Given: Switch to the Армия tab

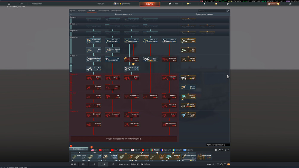Looking at the screenshot, I should (72, 10).
